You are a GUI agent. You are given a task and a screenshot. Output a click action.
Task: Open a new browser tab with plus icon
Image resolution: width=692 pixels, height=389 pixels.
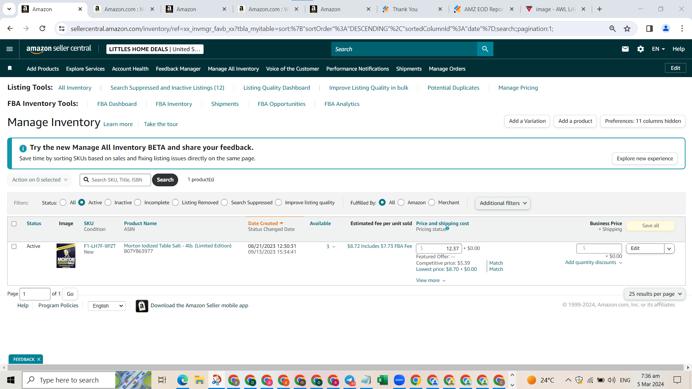coord(599,9)
